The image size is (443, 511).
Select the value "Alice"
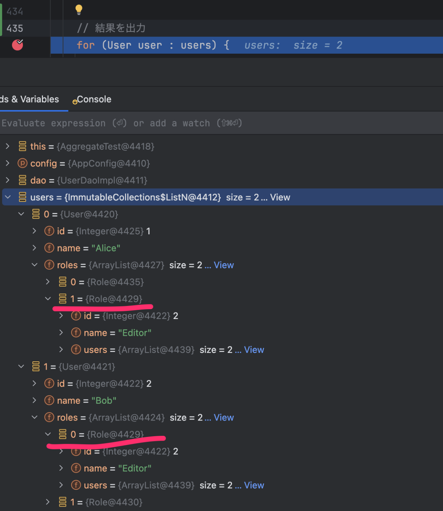tap(106, 248)
